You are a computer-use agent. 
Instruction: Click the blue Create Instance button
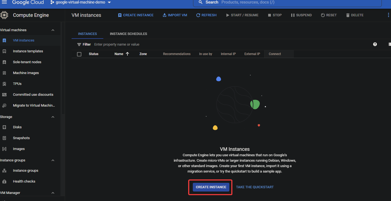pyautogui.click(x=211, y=187)
